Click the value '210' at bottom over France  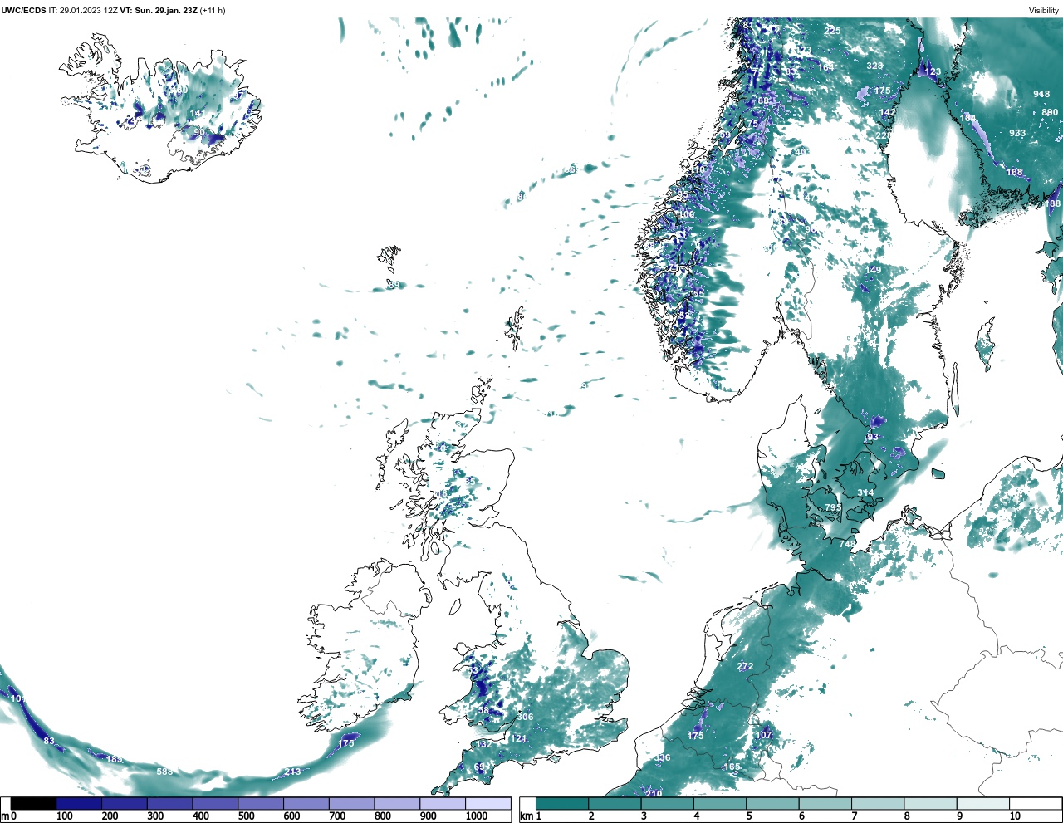[x=654, y=794]
